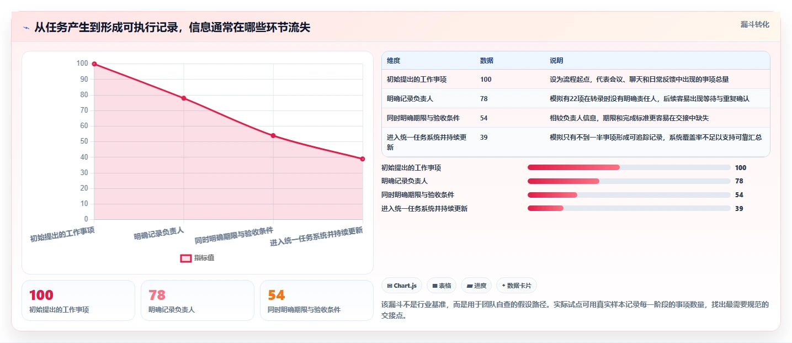The width and height of the screenshot is (792, 343).
Task: Click the value 54 in the table
Action: pyautogui.click(x=484, y=118)
